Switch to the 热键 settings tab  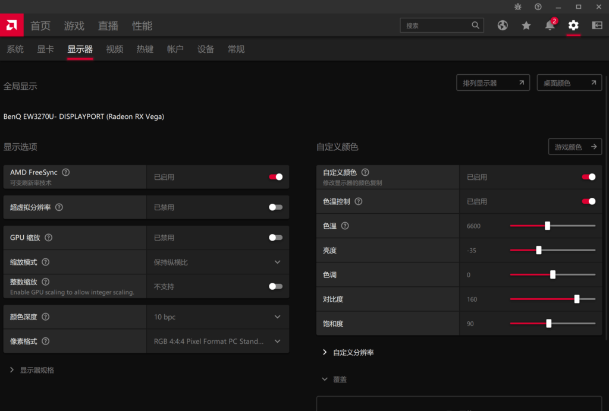tap(145, 49)
